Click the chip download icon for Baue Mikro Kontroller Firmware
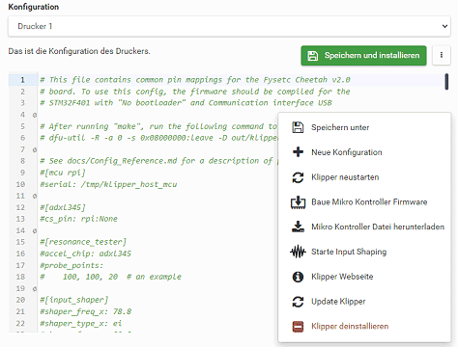The image size is (458, 347). pos(298,202)
